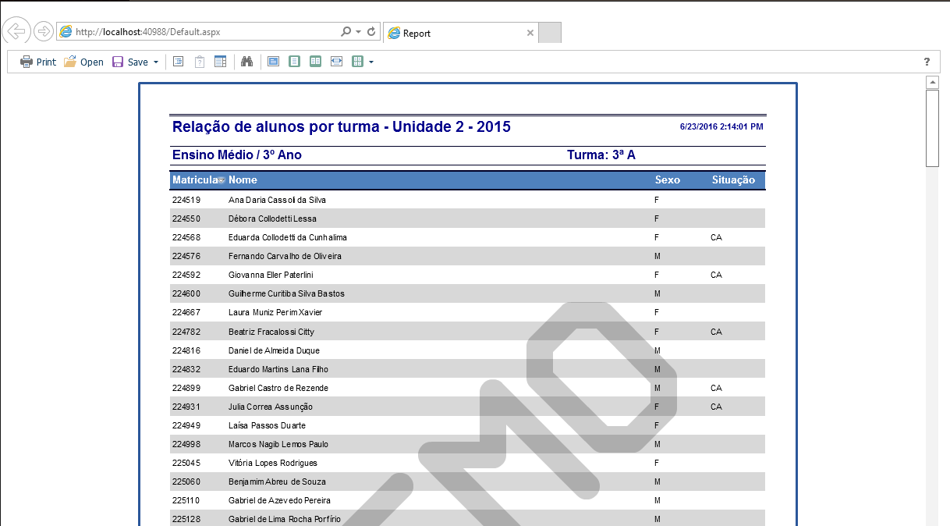Expand the address bar autocomplete dropdown

click(358, 32)
